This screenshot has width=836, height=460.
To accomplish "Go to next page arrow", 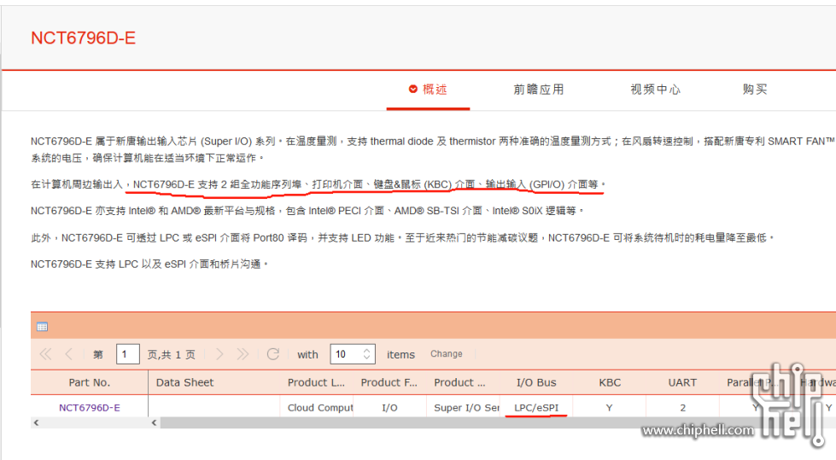I will [x=219, y=354].
